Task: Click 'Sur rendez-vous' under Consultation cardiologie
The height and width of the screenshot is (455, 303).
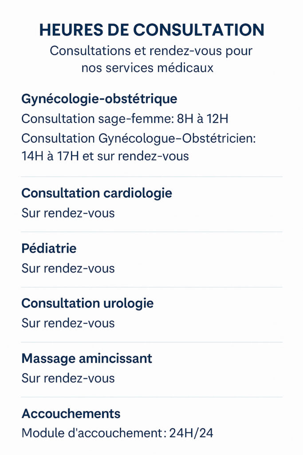Action: tap(68, 213)
